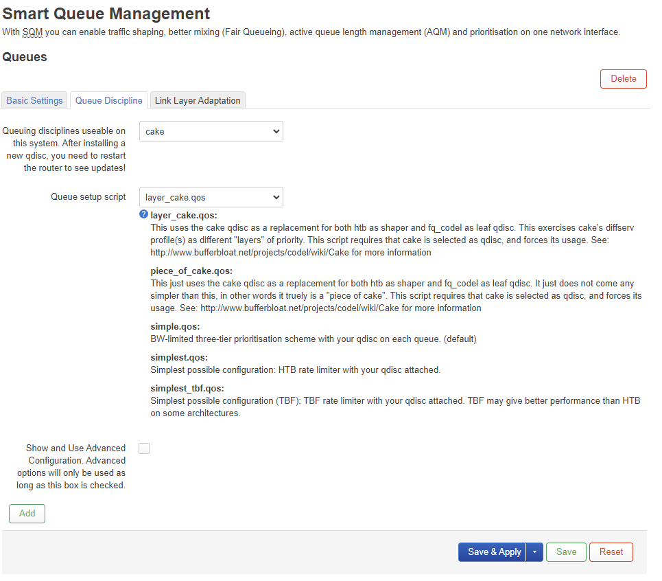
Task: Click the piece_of_cake.qos description title
Action: 191,271
